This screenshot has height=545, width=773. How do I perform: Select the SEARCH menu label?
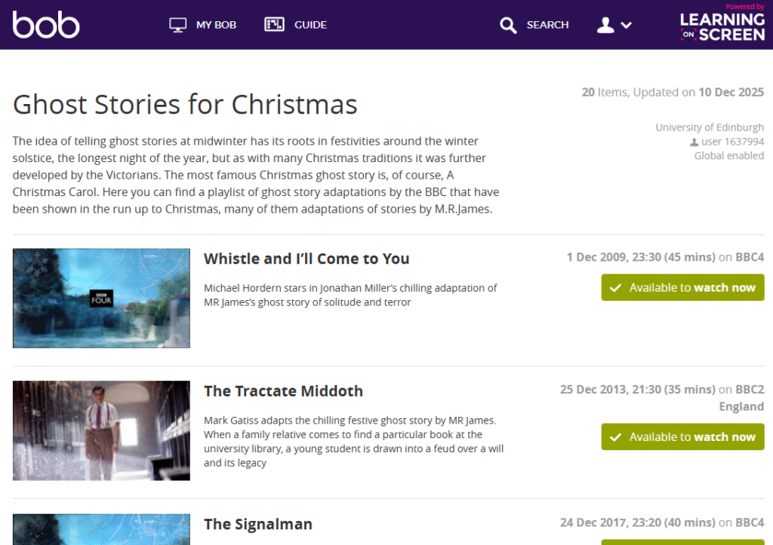pos(547,25)
